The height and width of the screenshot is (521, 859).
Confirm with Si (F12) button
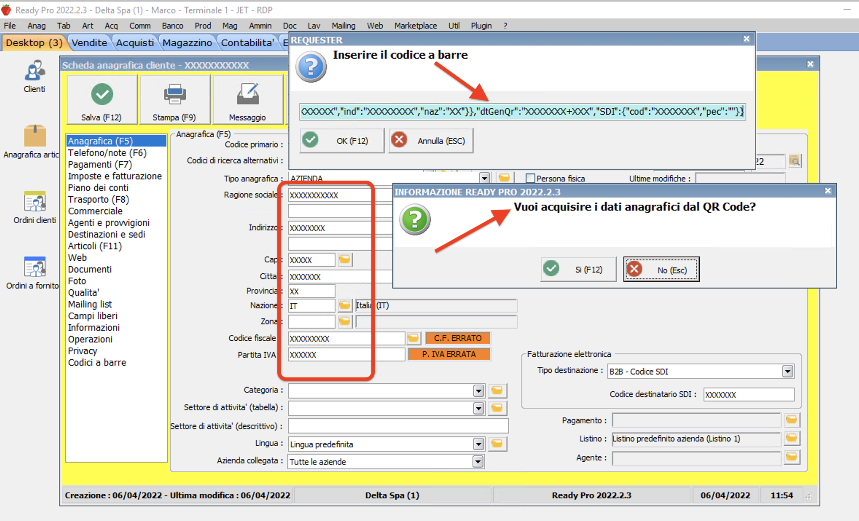click(x=579, y=269)
